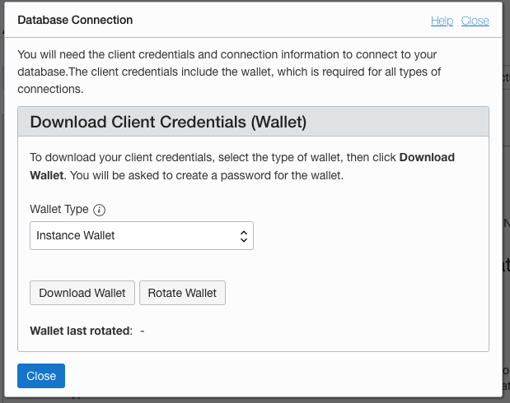The height and width of the screenshot is (403, 510).
Task: Click the dimmed page area right of dialog
Action: click(x=506, y=201)
